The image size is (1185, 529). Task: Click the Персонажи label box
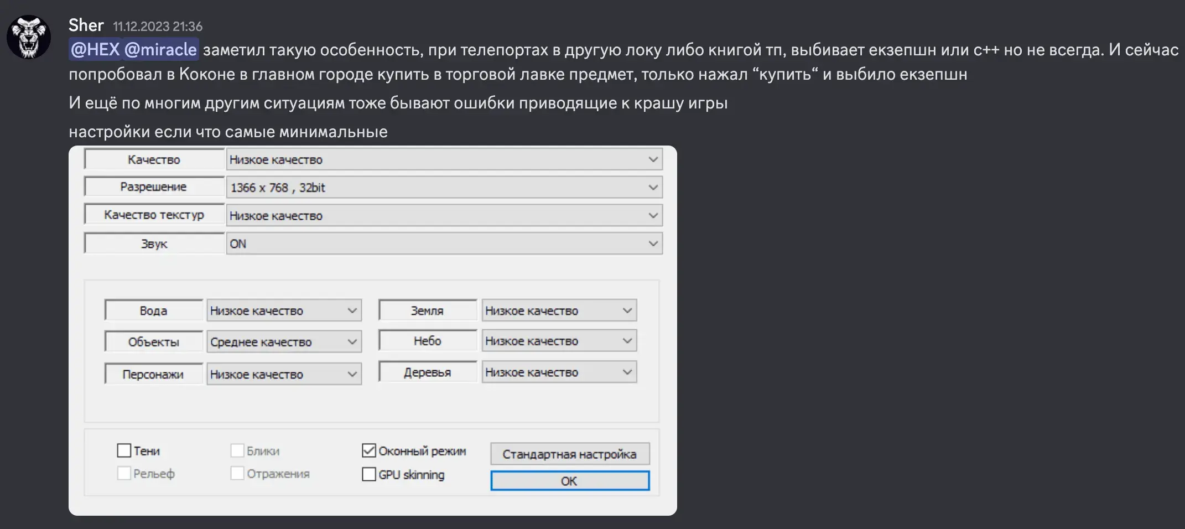[154, 374]
